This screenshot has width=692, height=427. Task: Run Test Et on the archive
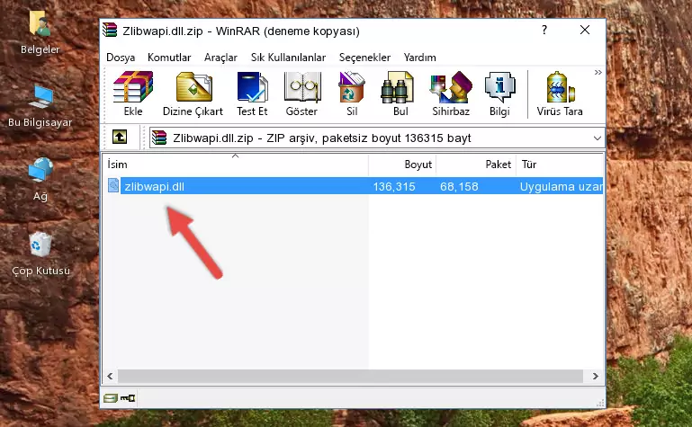(x=252, y=93)
